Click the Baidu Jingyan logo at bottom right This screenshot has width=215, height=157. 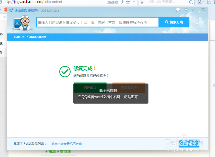(x=187, y=143)
